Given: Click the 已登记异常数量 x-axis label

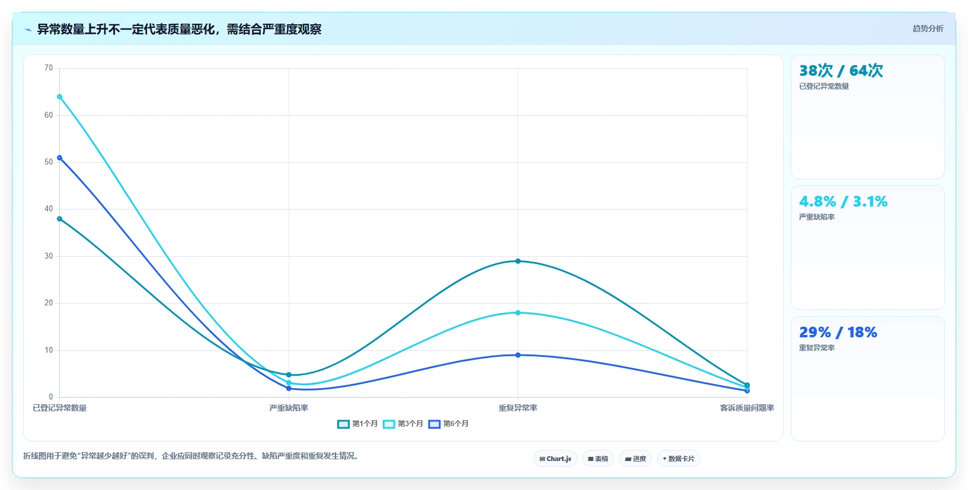Looking at the screenshot, I should pos(59,408).
